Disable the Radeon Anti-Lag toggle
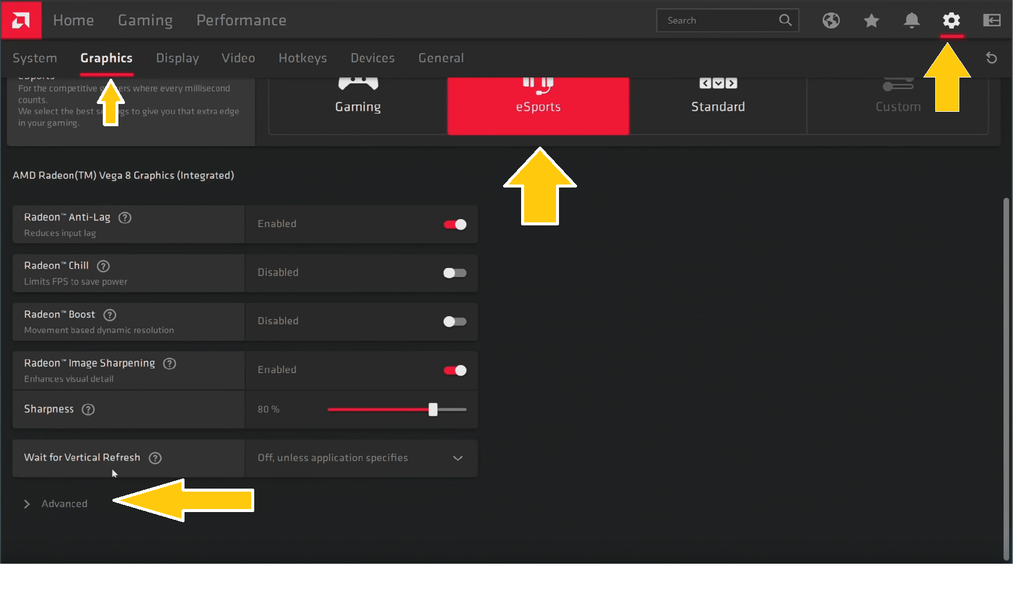 (x=455, y=224)
